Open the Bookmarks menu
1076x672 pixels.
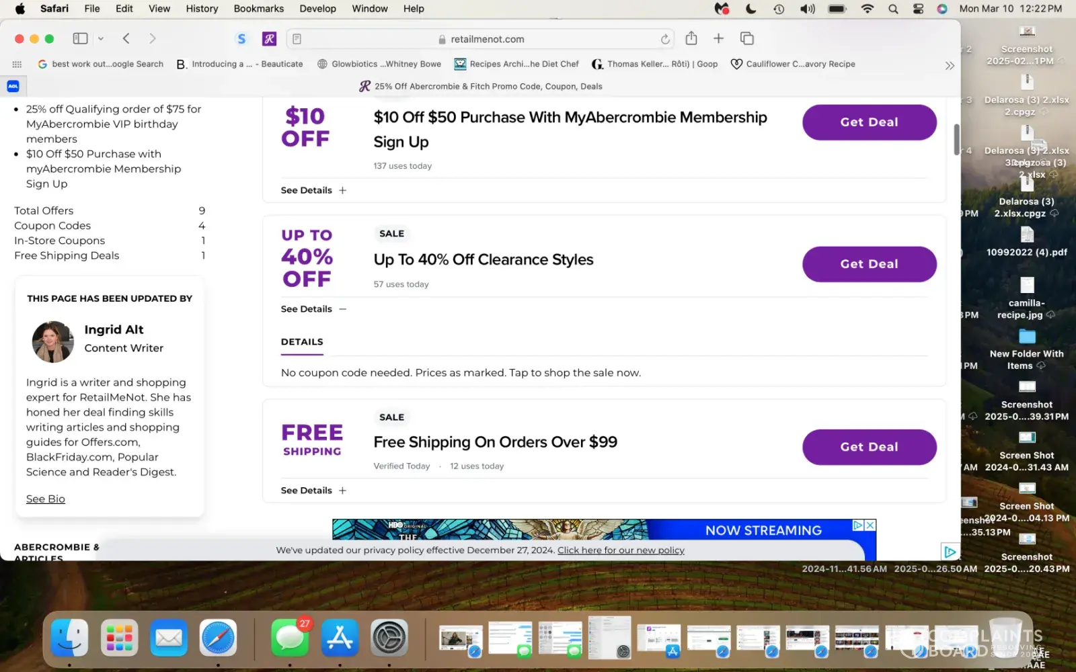258,9
